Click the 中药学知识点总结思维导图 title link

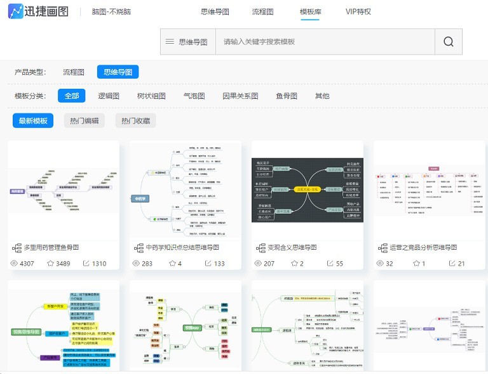[182, 247]
